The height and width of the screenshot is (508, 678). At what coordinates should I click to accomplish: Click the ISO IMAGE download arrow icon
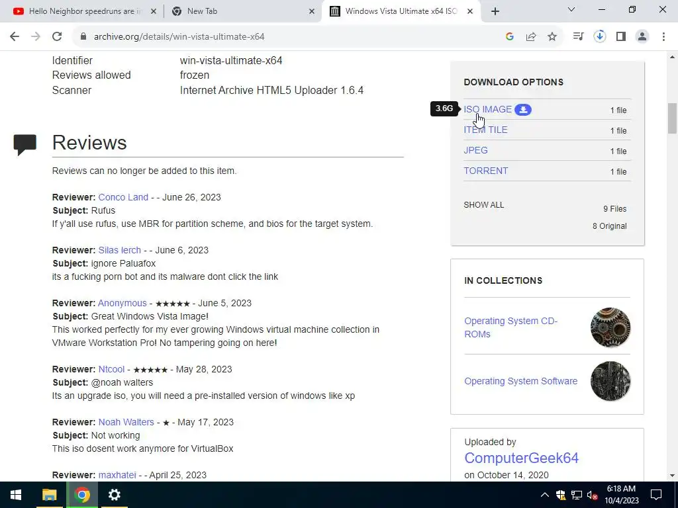click(523, 110)
